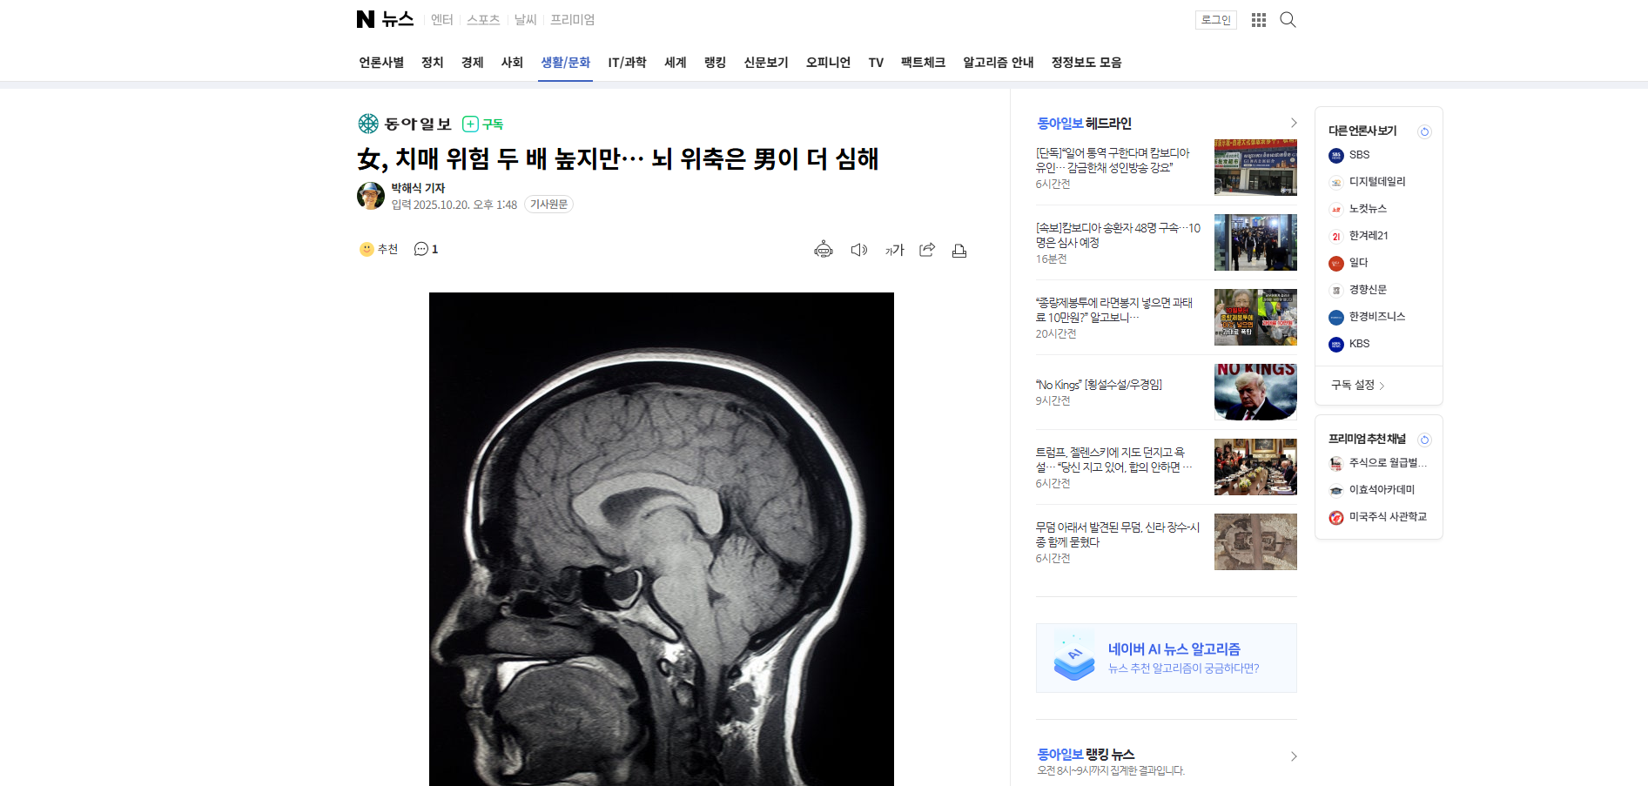Open 구독 설정 chevron link

click(1358, 385)
